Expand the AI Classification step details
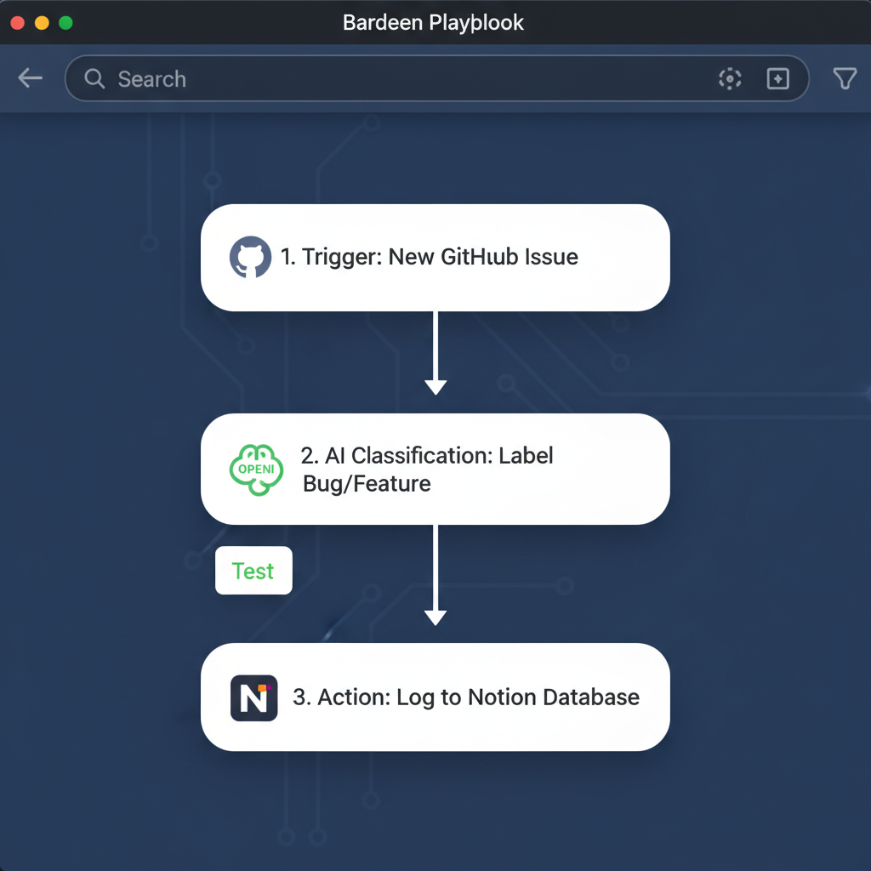 tap(435, 468)
